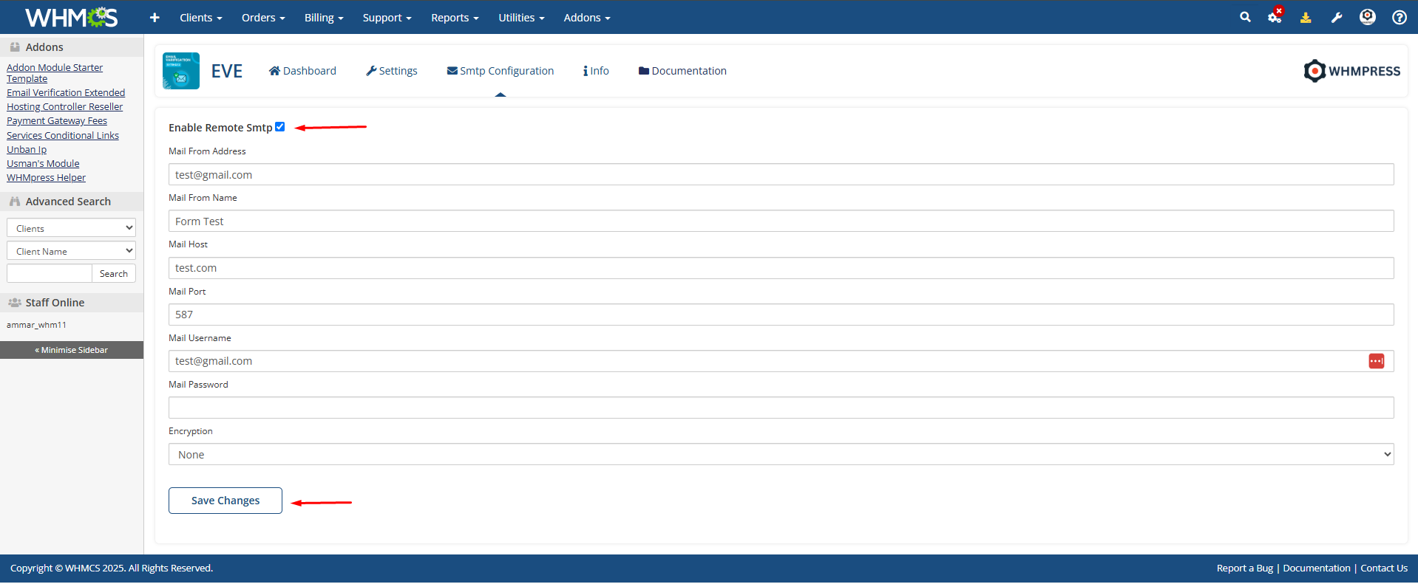Viewport: 1418px width, 584px height.
Task: Open the Utilities top menu dropdown
Action: coord(521,18)
